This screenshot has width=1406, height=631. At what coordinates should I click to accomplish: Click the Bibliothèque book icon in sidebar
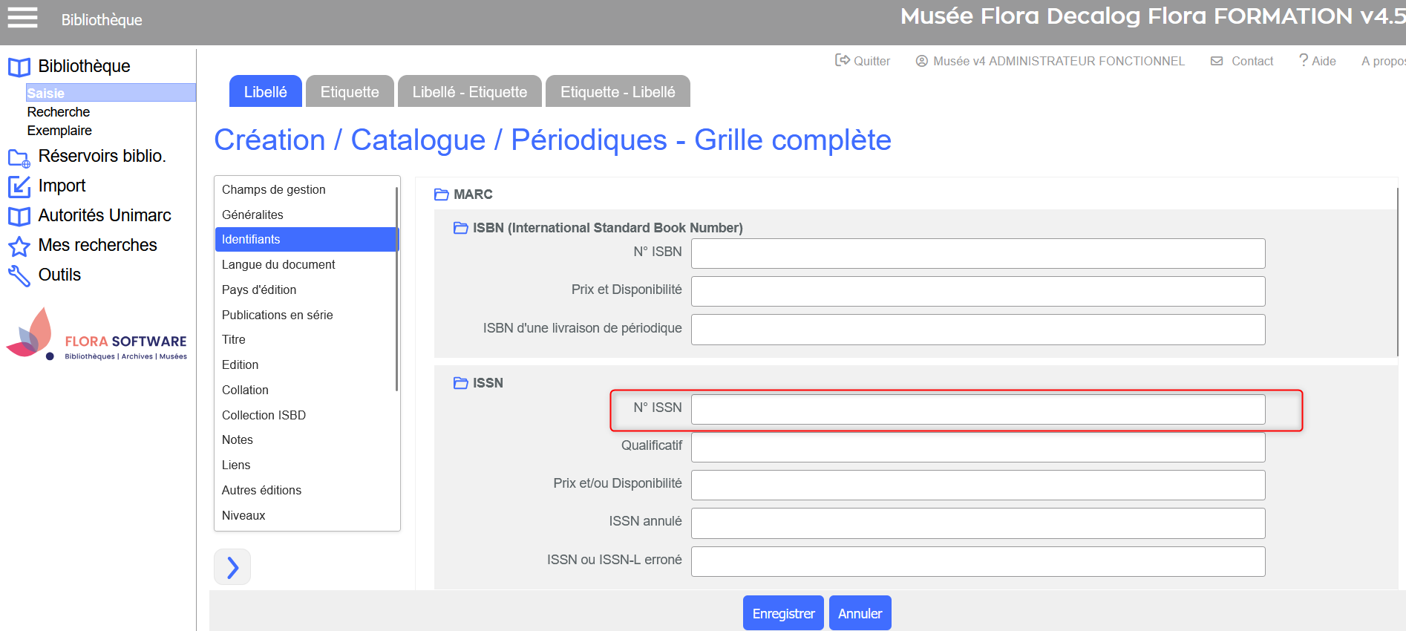(x=19, y=68)
